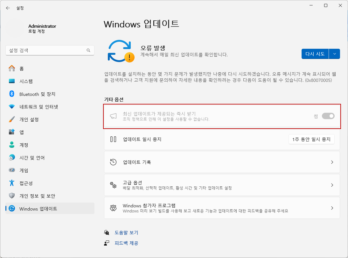Select the 계정 sidebar entry
The height and width of the screenshot is (258, 348).
coord(50,145)
